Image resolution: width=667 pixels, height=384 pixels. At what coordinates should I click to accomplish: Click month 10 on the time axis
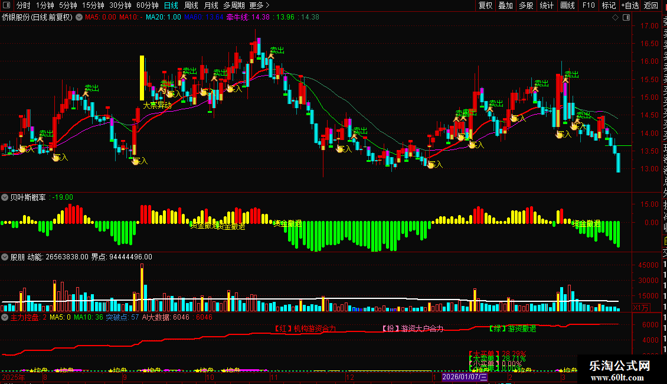[210, 377]
